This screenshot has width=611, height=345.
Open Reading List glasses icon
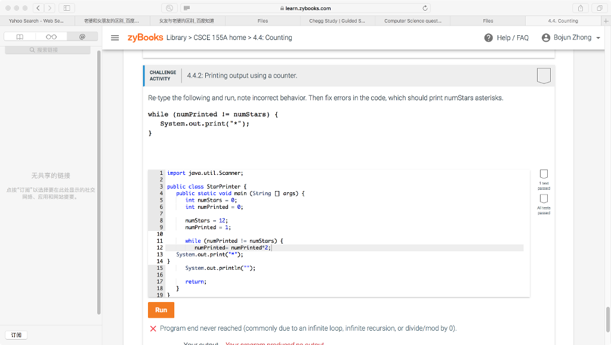pyautogui.click(x=51, y=36)
